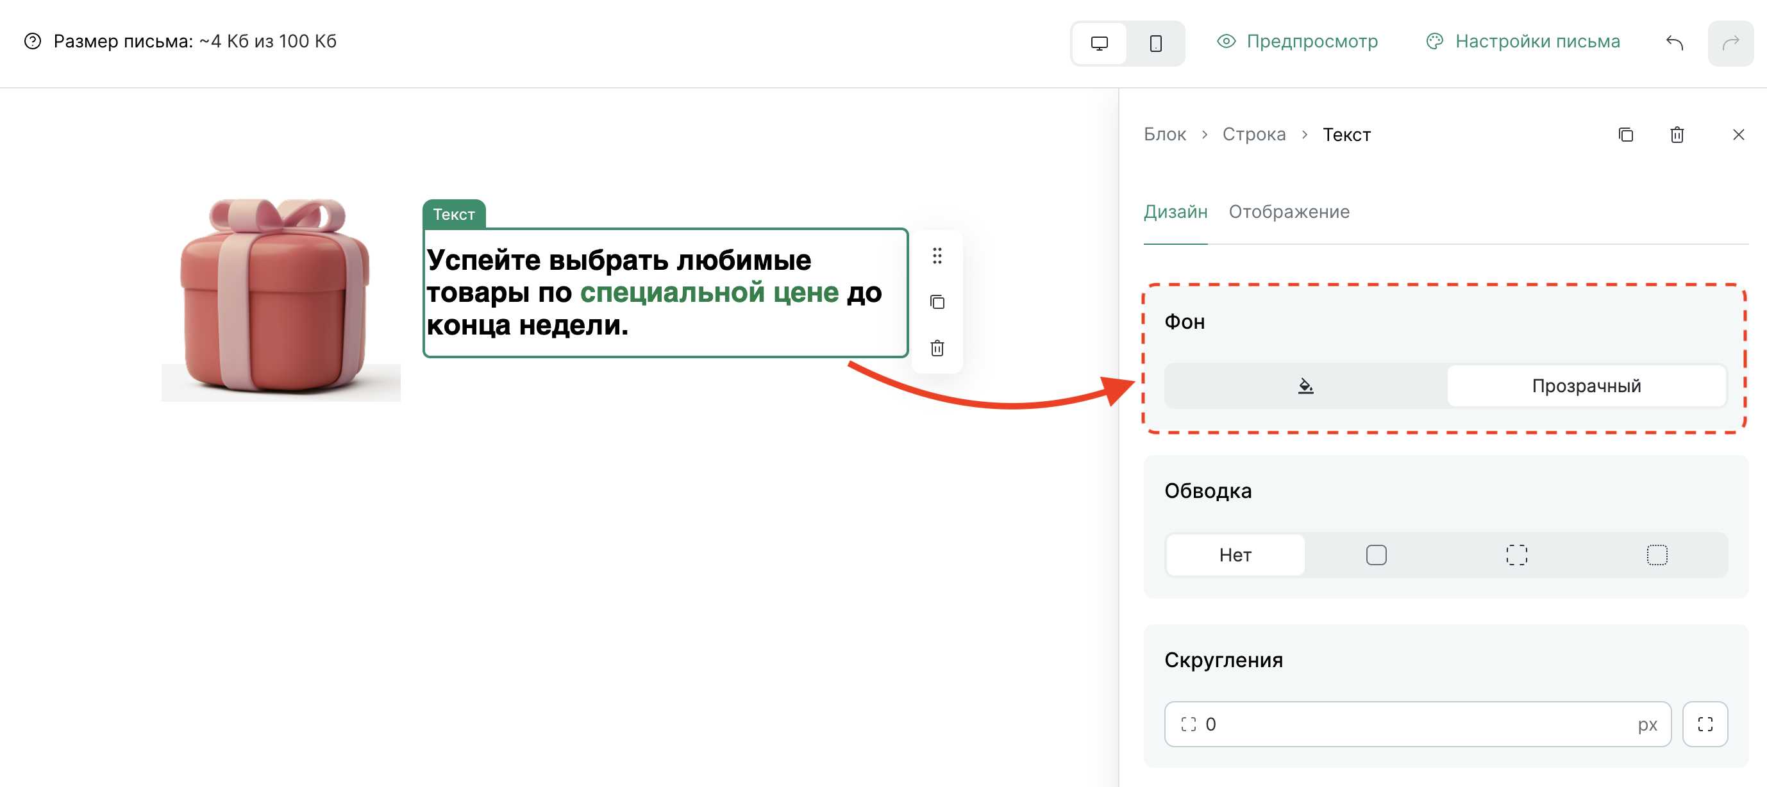Open Предпросмотр preview

point(1297,42)
